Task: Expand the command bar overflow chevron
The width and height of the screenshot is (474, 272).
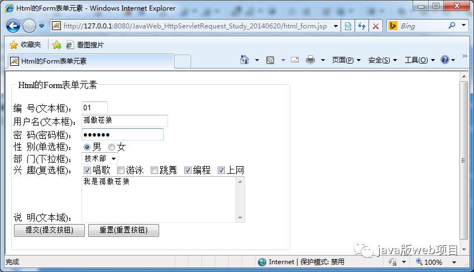Action: 465,56
